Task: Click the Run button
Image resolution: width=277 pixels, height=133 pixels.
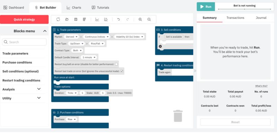Action: click(206, 7)
